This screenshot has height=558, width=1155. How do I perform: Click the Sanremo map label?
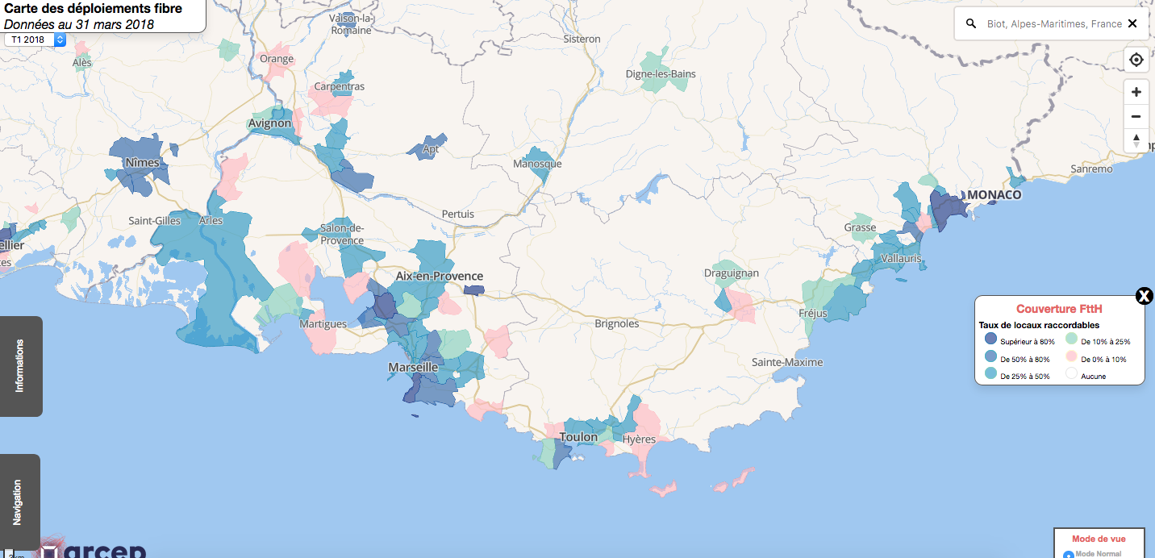(1091, 169)
